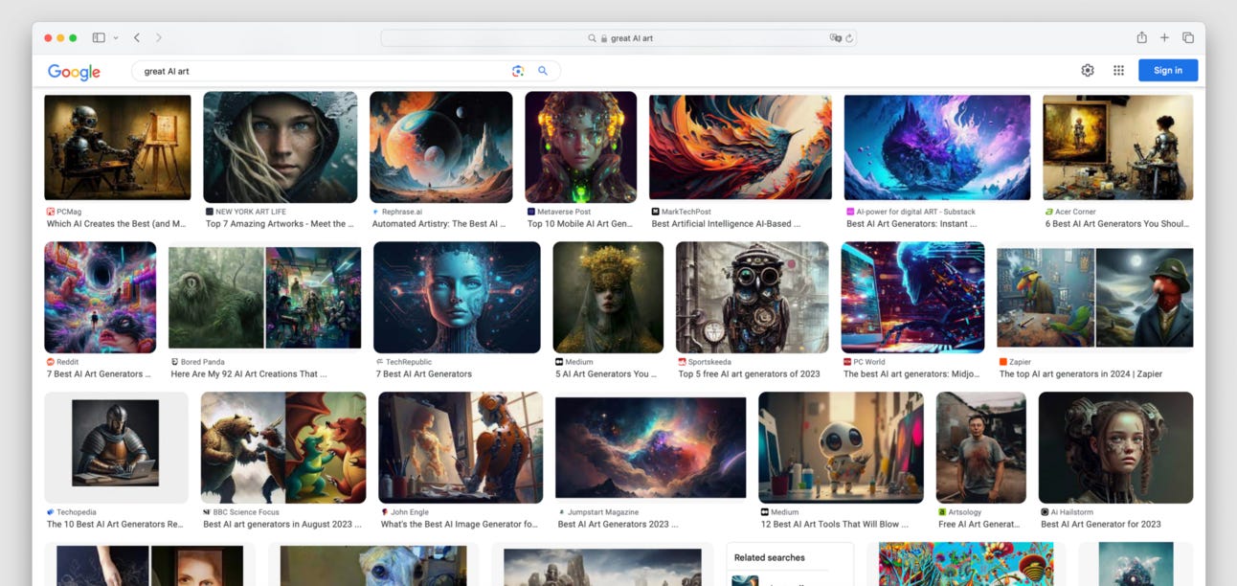Click the Google search input field
This screenshot has height=586, width=1237.
(326, 71)
